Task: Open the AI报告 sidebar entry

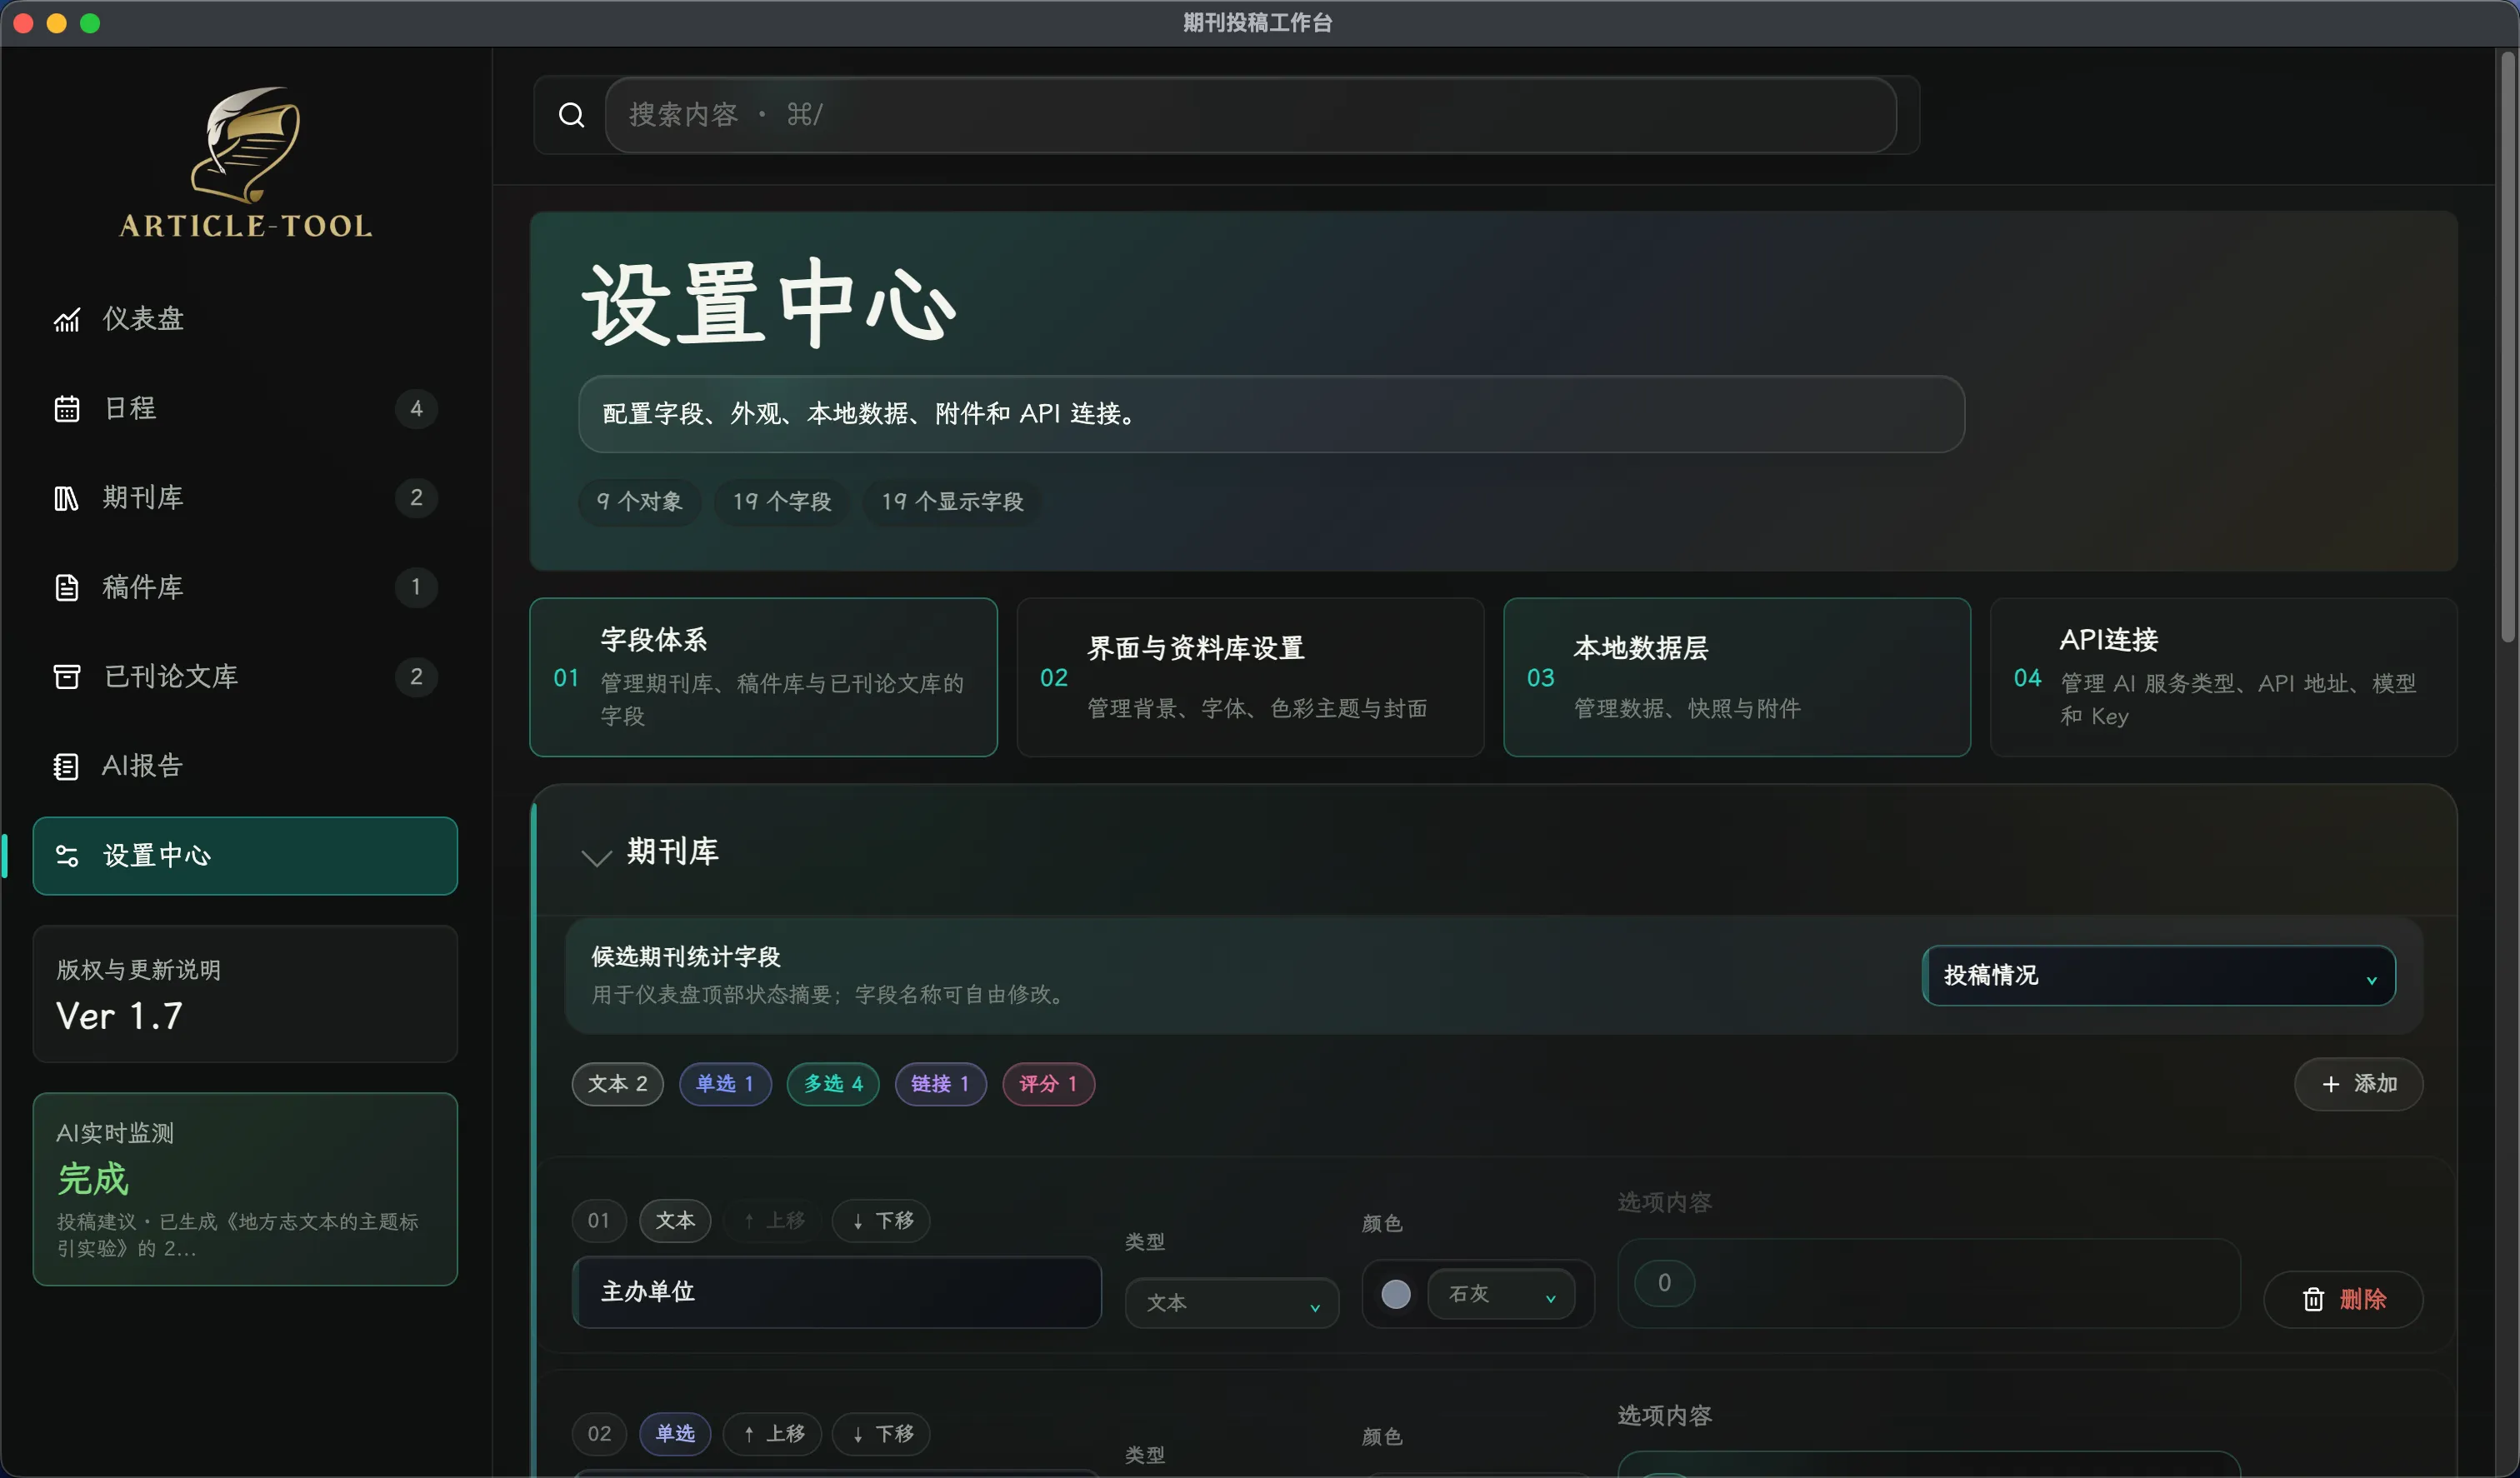Action: (245, 766)
